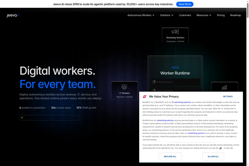Click advertising partners link after 'NextRoll and our'
The height and width of the screenshot is (166, 249).
tap(165, 120)
